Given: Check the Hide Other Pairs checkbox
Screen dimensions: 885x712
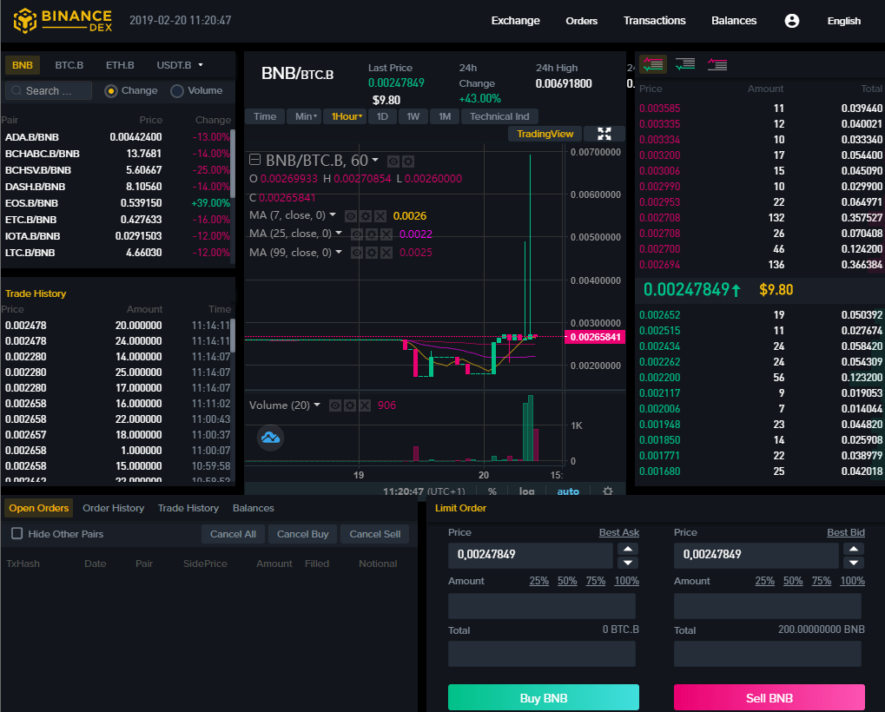Looking at the screenshot, I should [x=16, y=533].
